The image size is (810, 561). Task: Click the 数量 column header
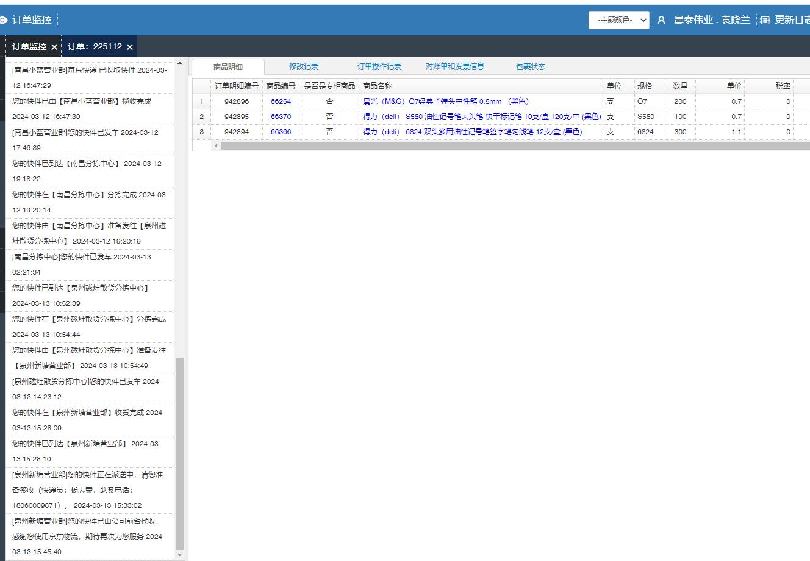[681, 86]
